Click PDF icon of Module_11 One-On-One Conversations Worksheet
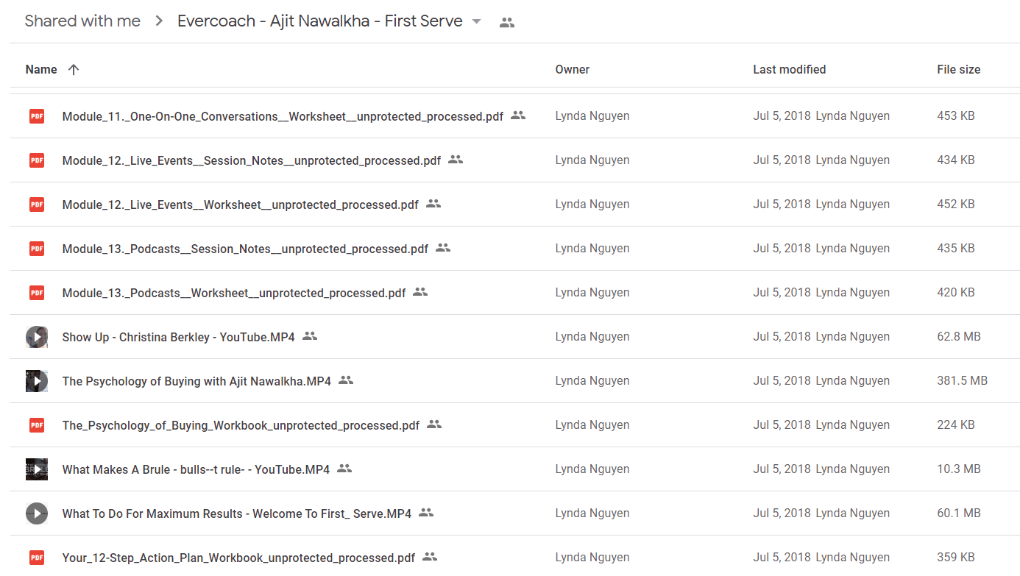 [x=37, y=115]
